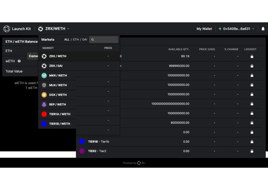Click the search magnifier icon
The width and height of the screenshot is (268, 190).
(x=93, y=40)
